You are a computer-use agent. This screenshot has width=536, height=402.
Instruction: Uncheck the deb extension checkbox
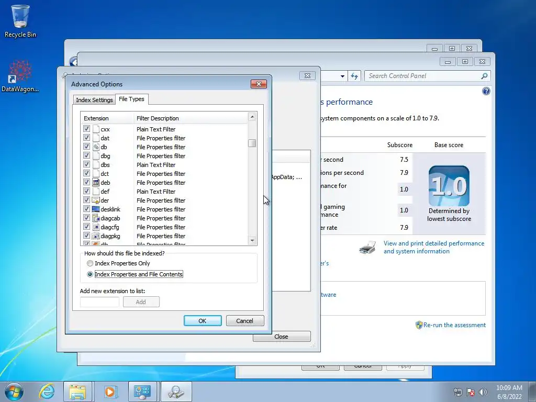(x=86, y=182)
